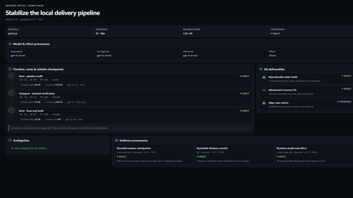This screenshot has height=198, width=353.
Task: Open the Subagent · isolated verification entry
Action: pos(134,98)
